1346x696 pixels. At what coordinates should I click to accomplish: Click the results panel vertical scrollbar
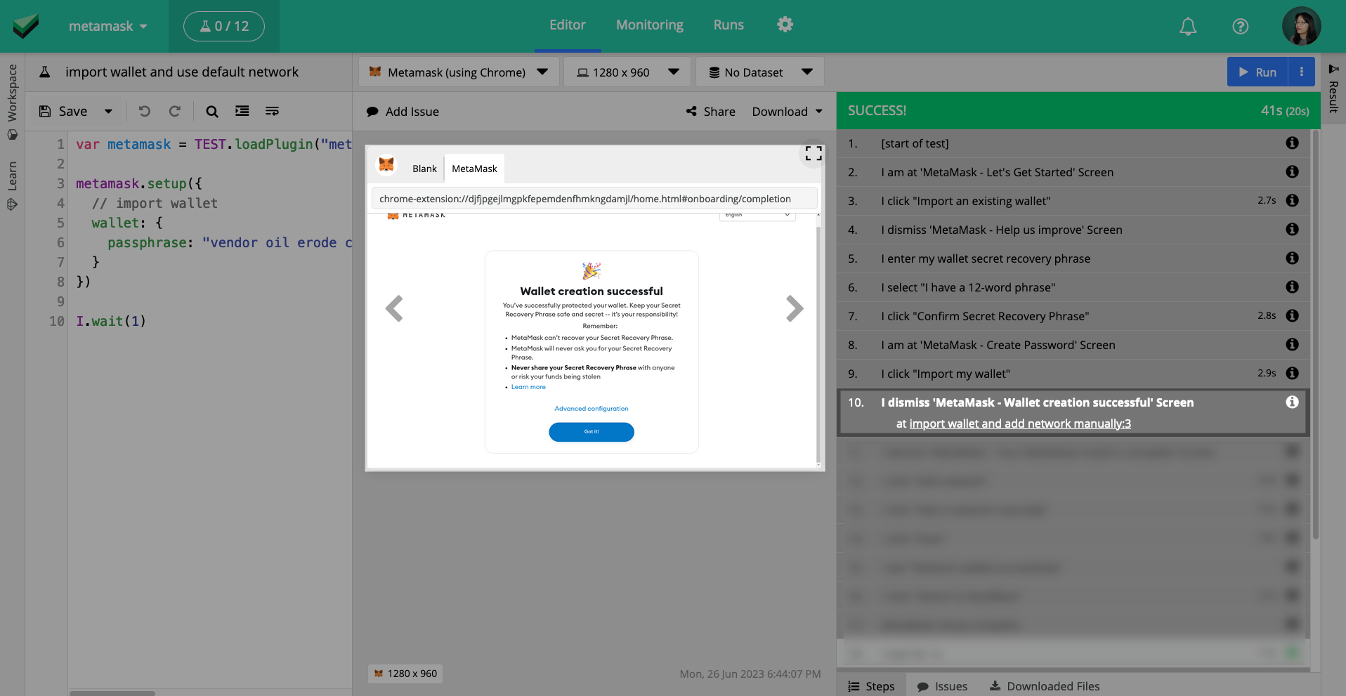click(x=1315, y=334)
